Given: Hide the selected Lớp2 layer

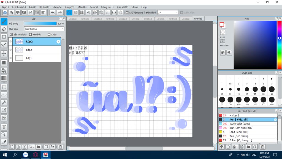Looking at the screenshot, I should point(11,41).
